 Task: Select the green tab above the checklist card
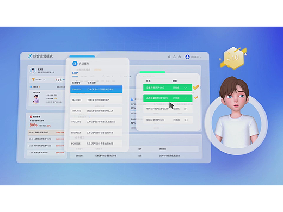click(152, 72)
